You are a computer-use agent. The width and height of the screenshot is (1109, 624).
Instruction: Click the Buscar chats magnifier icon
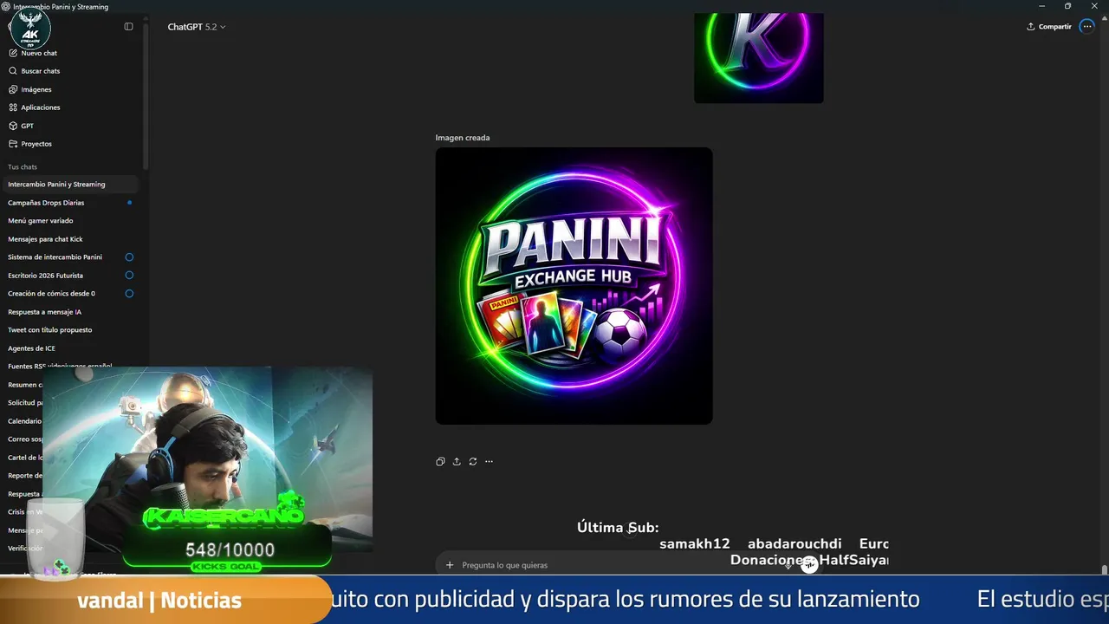point(13,71)
